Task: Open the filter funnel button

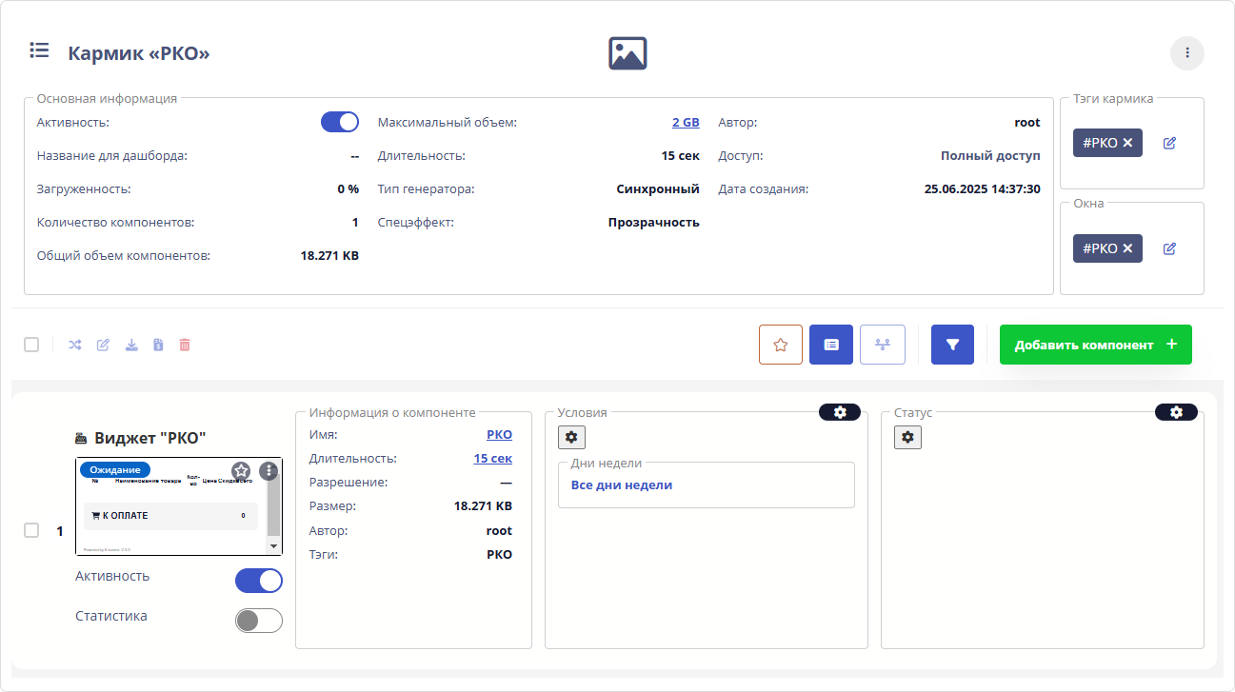Action: (952, 345)
